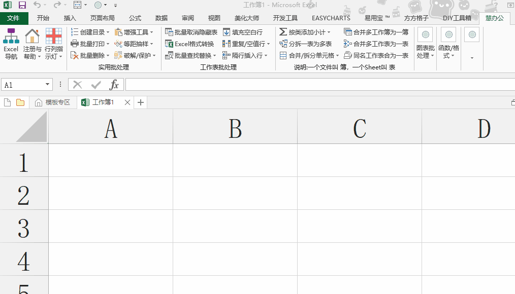The image size is (515, 294).
Task: Open the 文件 File menu
Action: point(14,18)
